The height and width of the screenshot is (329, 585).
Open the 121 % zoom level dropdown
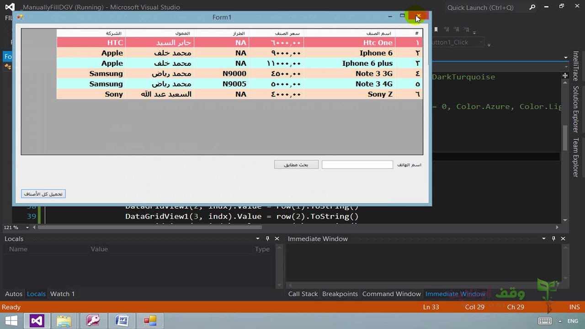pyautogui.click(x=27, y=227)
